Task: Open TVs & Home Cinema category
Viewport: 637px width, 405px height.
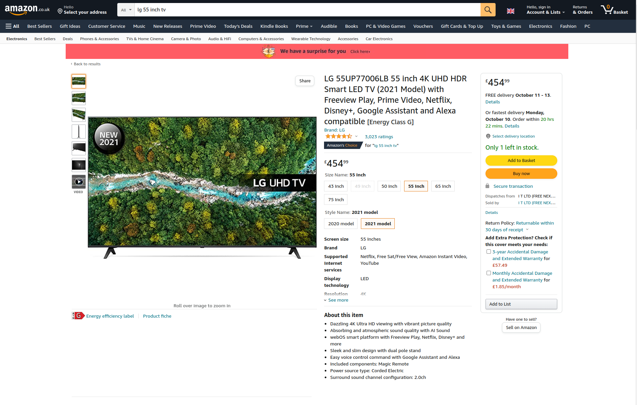Action: tap(145, 39)
